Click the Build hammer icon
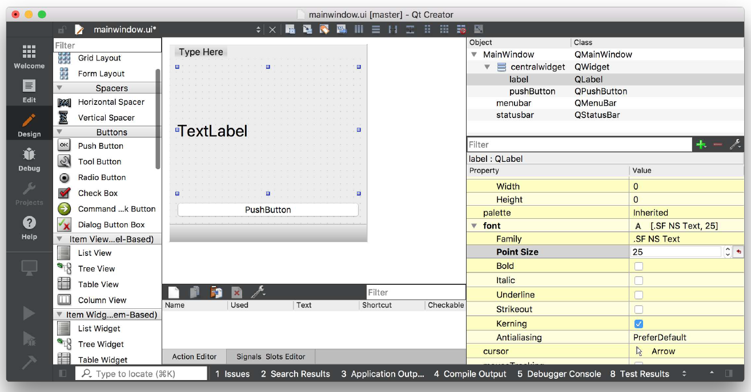Viewport: 751px width, 392px height. tap(29, 362)
